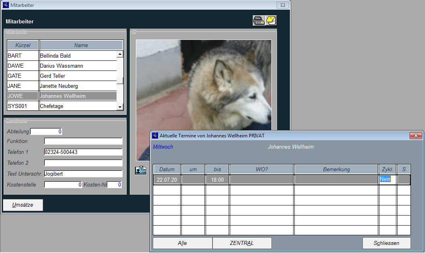The image size is (425, 253).
Task: Click the employee dog photo
Action: pyautogui.click(x=204, y=85)
